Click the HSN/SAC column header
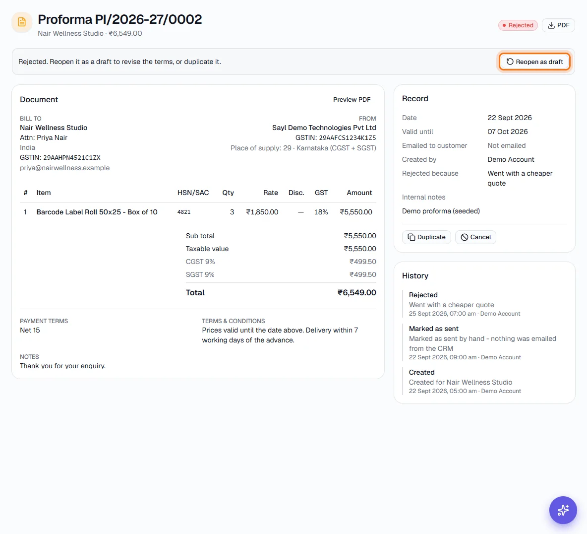Screen dimensions: 587x534 tap(193, 193)
